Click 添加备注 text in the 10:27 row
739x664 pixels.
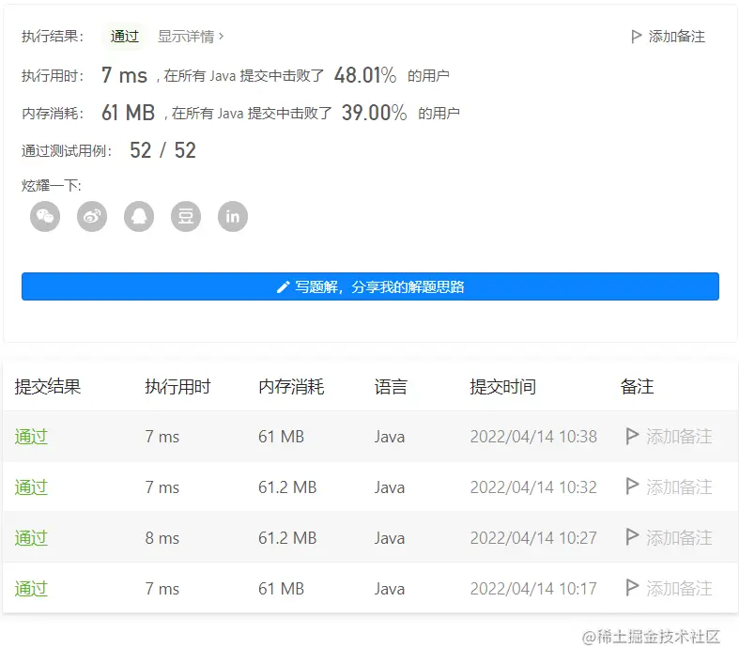679,538
